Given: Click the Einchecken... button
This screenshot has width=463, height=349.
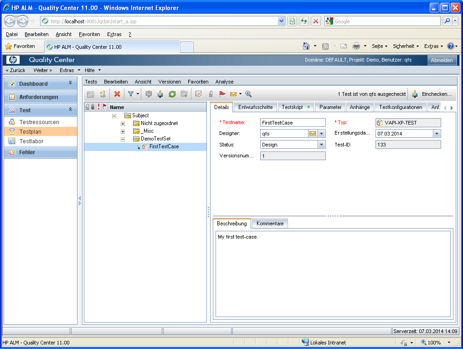Looking at the screenshot, I should click(x=433, y=94).
